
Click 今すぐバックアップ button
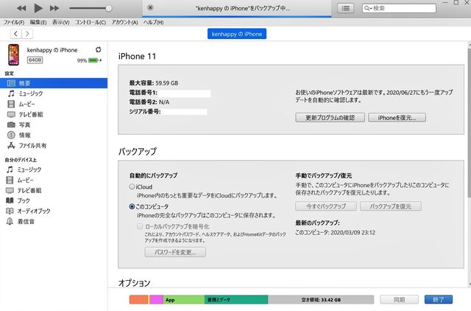(x=326, y=206)
